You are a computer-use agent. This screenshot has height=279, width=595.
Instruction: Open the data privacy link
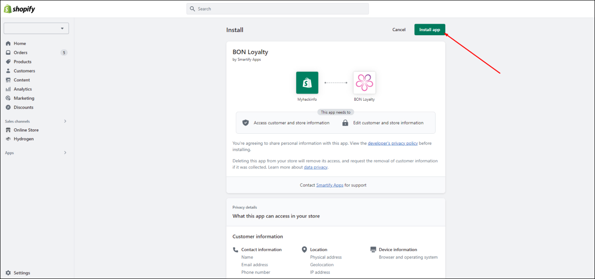(316, 167)
